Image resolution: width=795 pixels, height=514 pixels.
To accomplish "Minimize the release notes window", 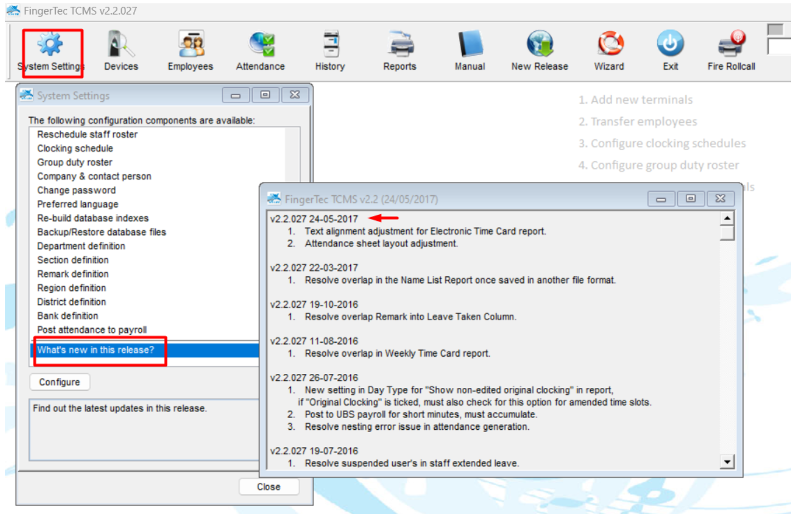I will click(661, 199).
